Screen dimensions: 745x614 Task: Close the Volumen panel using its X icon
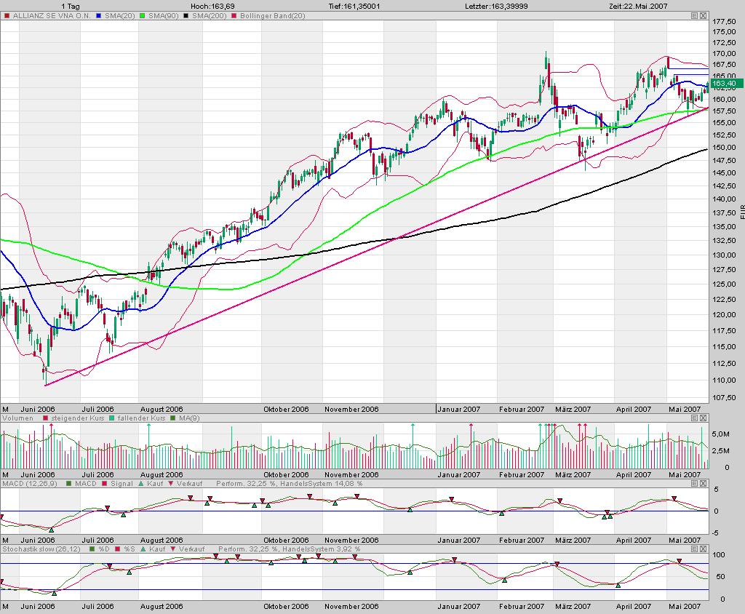click(x=703, y=419)
